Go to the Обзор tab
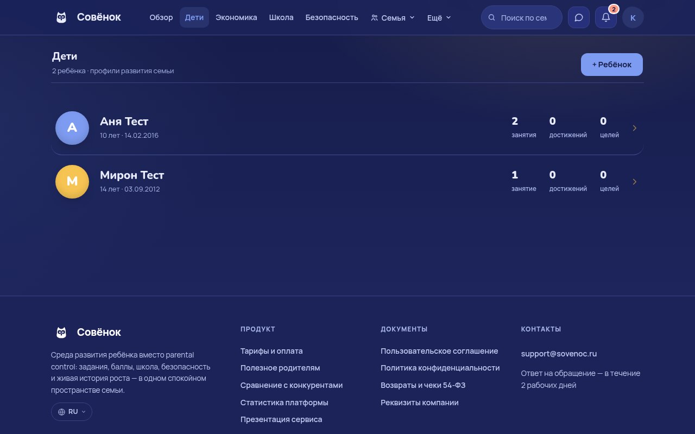This screenshot has height=434, width=695. point(161,17)
